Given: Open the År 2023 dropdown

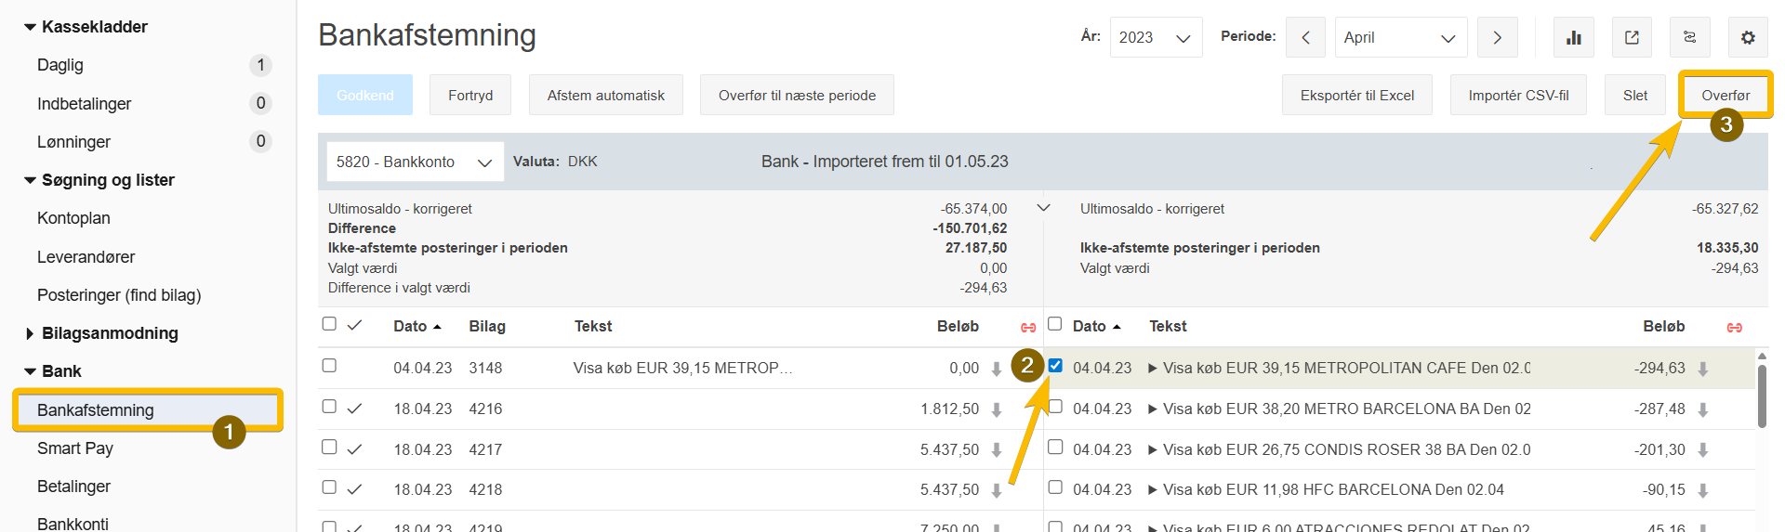Looking at the screenshot, I should 1155,37.
